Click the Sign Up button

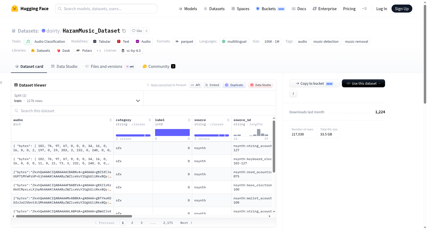pos(402,9)
